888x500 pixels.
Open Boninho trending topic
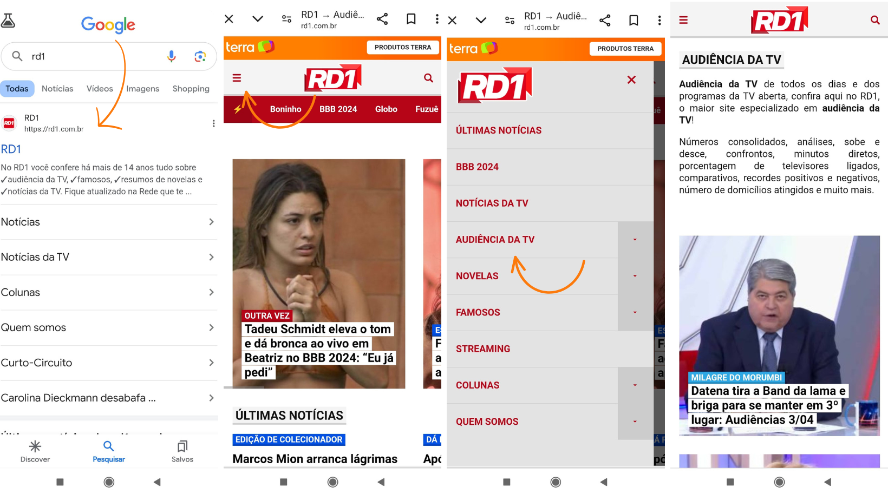pos(285,109)
